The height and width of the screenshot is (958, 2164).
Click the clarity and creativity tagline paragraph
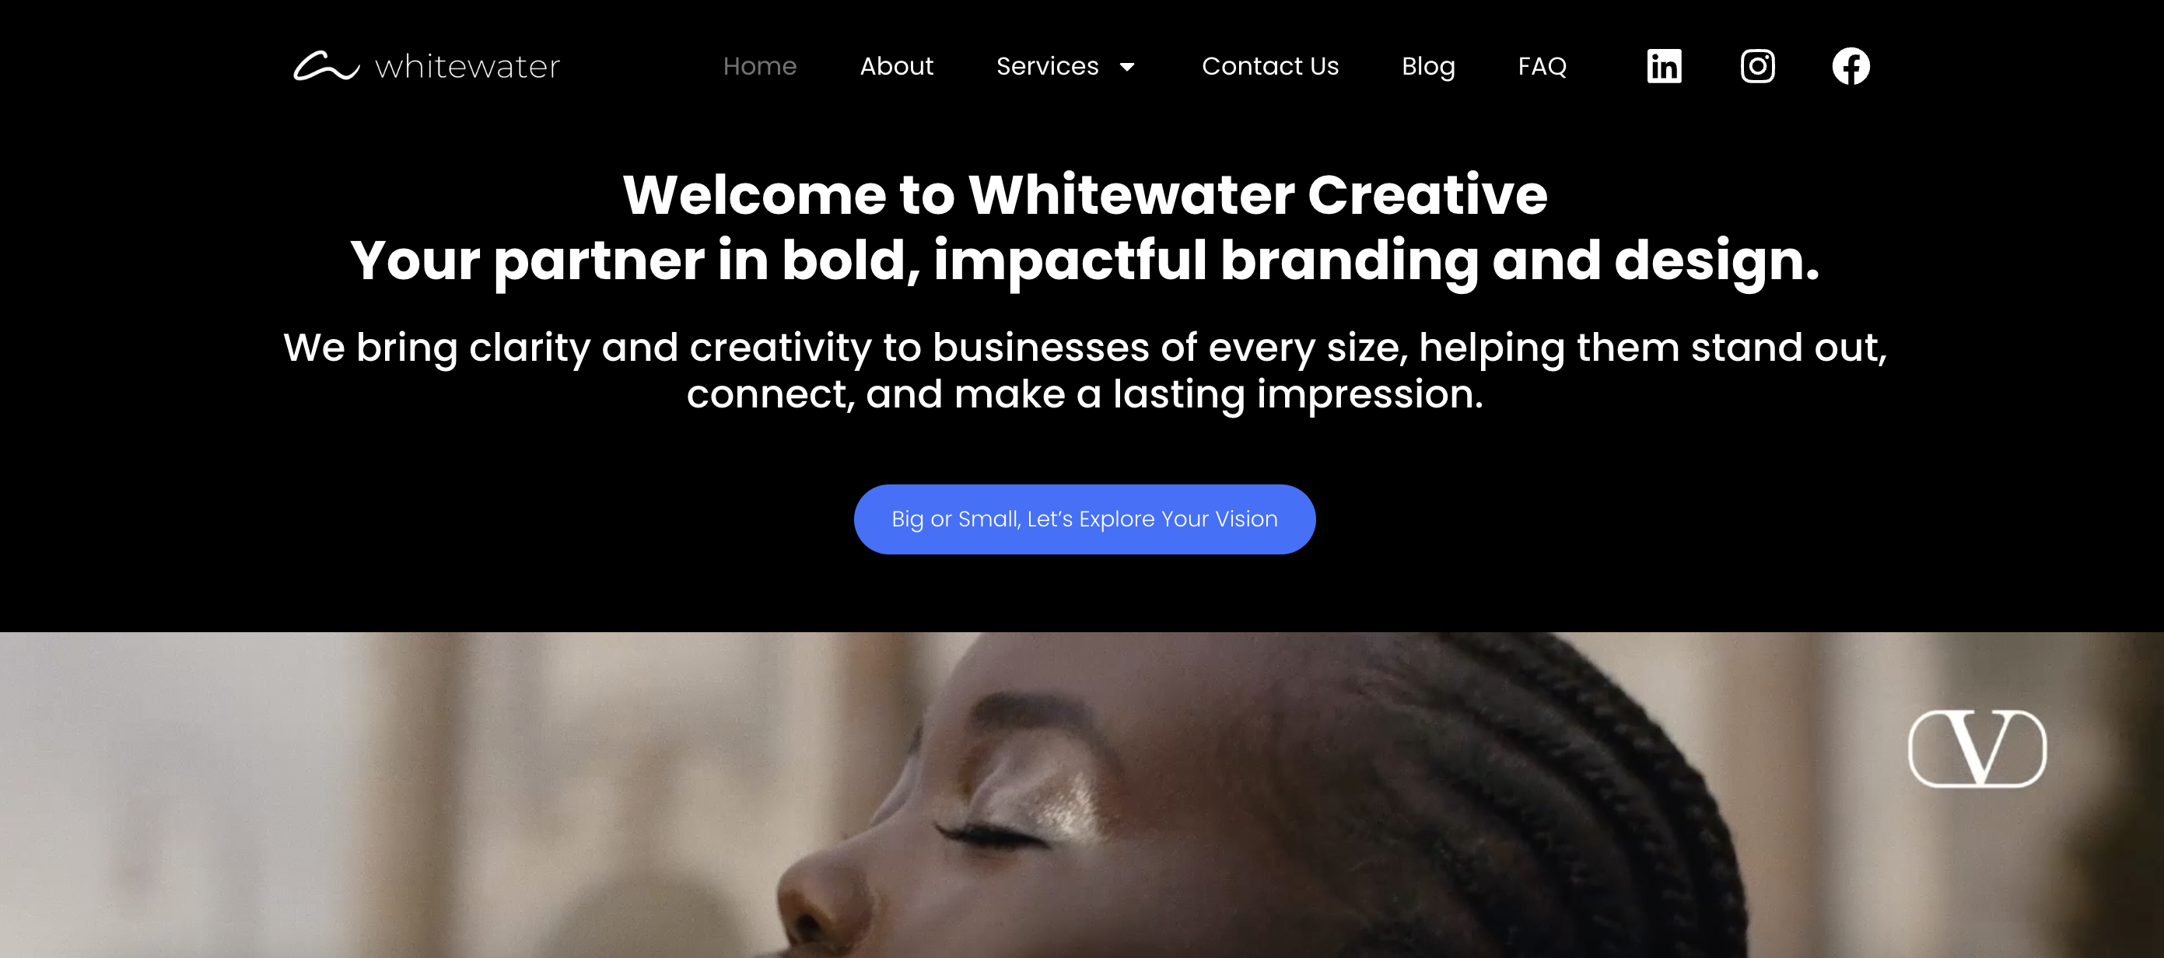(1084, 370)
